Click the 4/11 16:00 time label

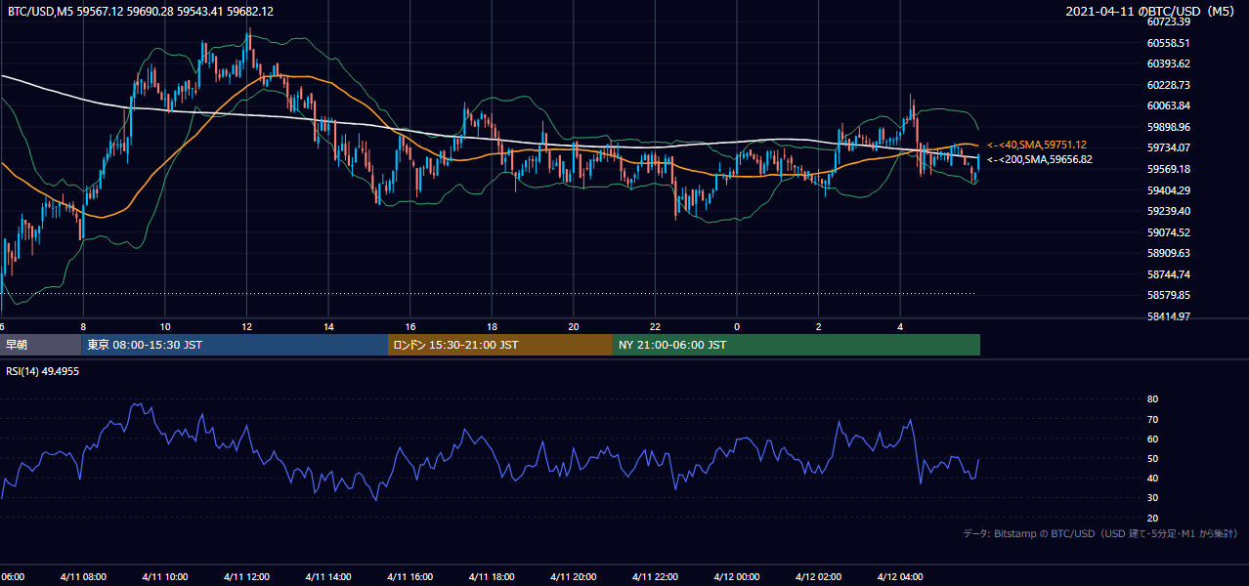coord(409,577)
